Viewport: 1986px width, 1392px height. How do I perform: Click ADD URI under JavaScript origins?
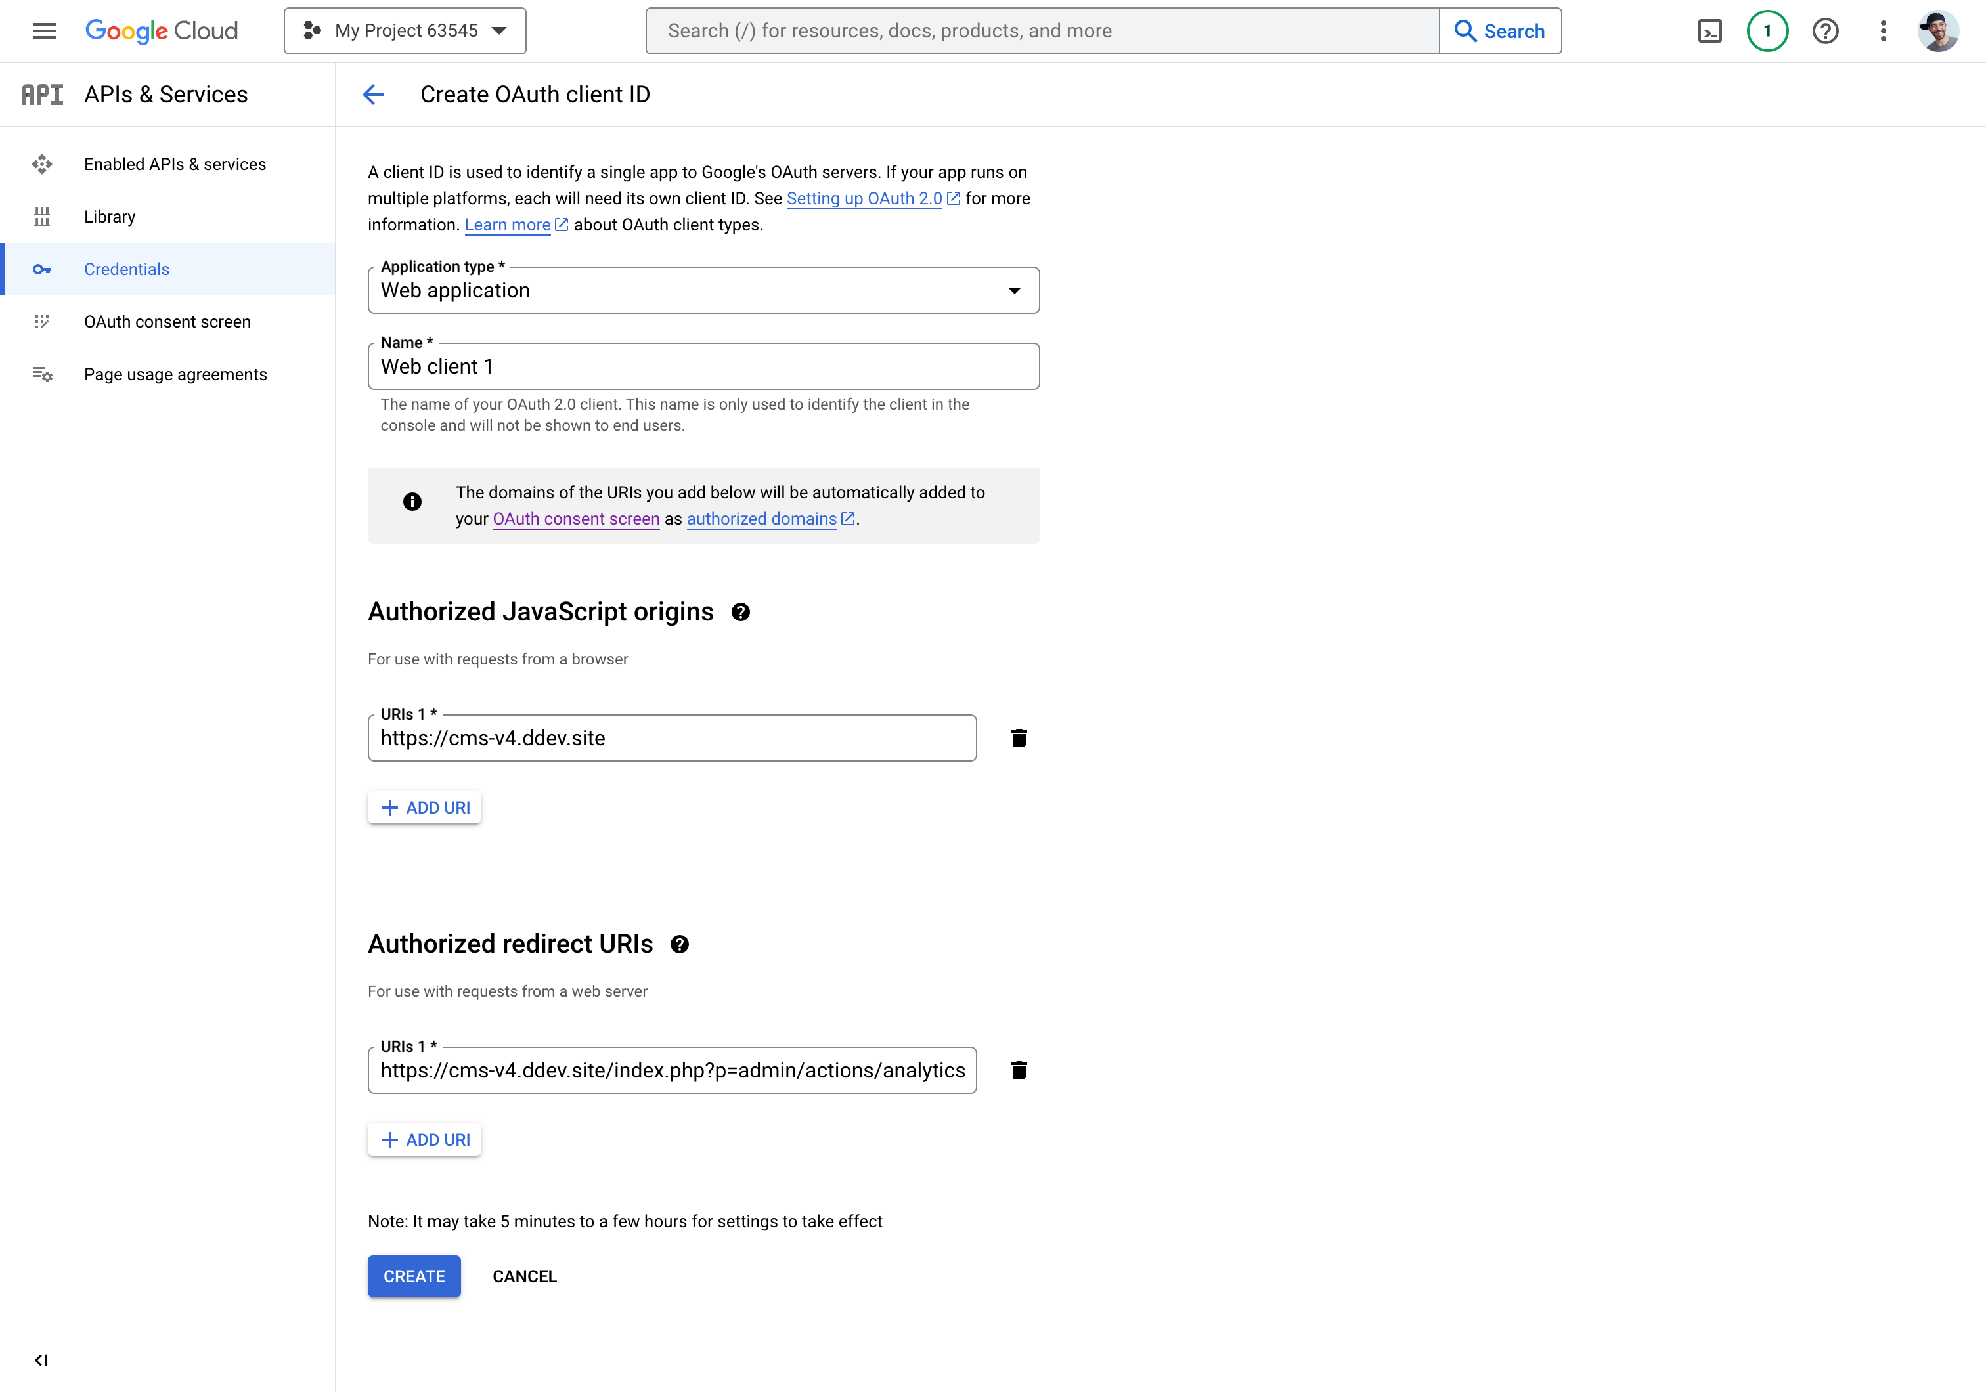[424, 807]
